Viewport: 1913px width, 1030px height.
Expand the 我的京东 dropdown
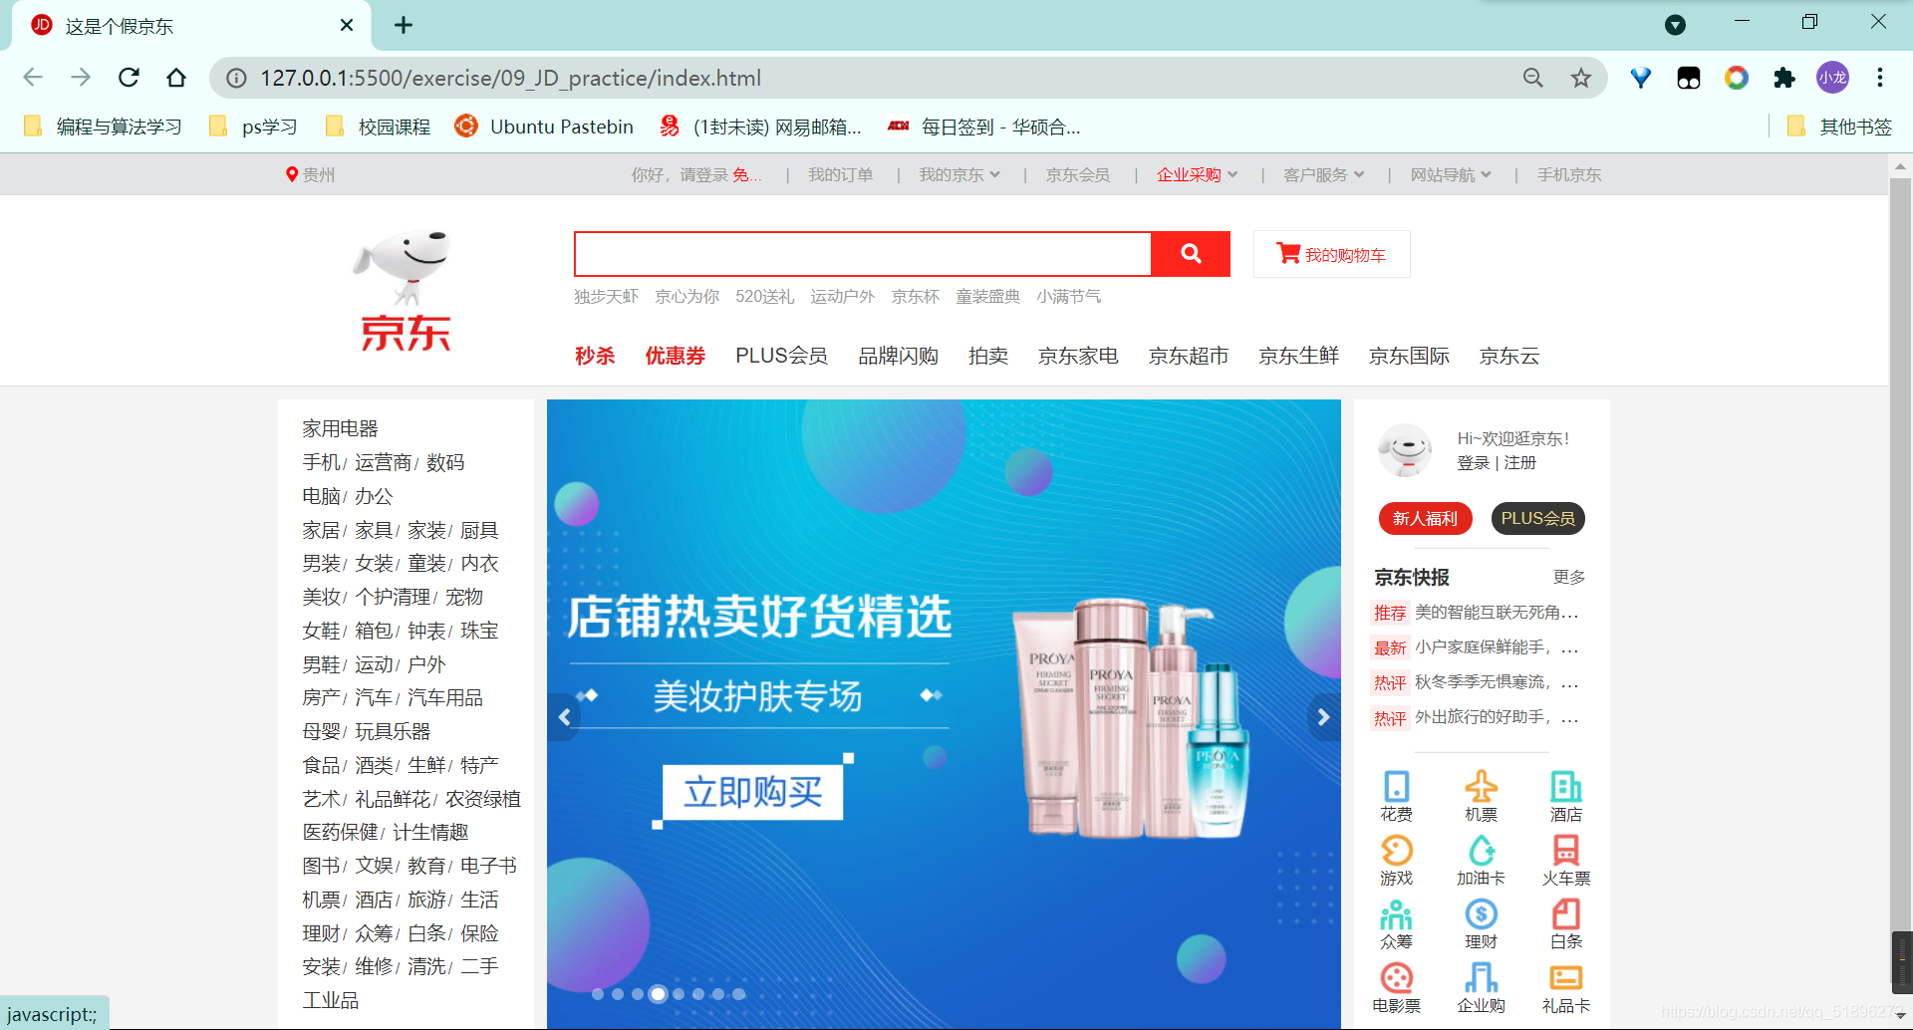tap(958, 174)
